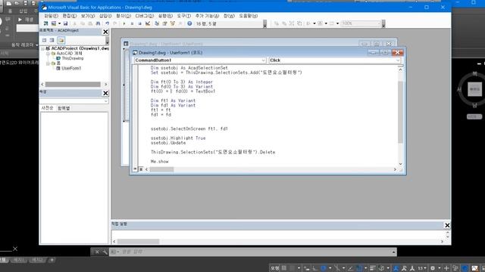Toggle object snap in AutoCAD status bar
Image resolution: width=485 pixels, height=272 pixels.
pyautogui.click(x=359, y=268)
